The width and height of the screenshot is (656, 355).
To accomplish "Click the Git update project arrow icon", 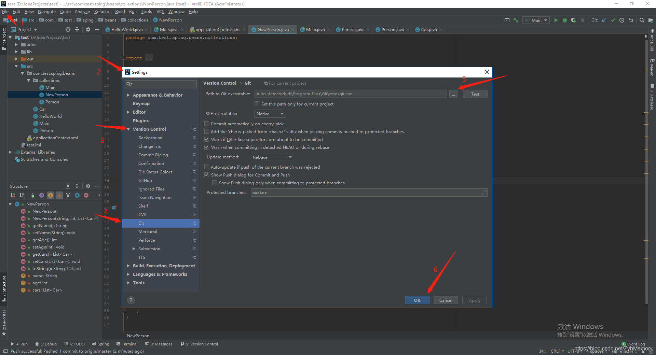I will point(604,20).
